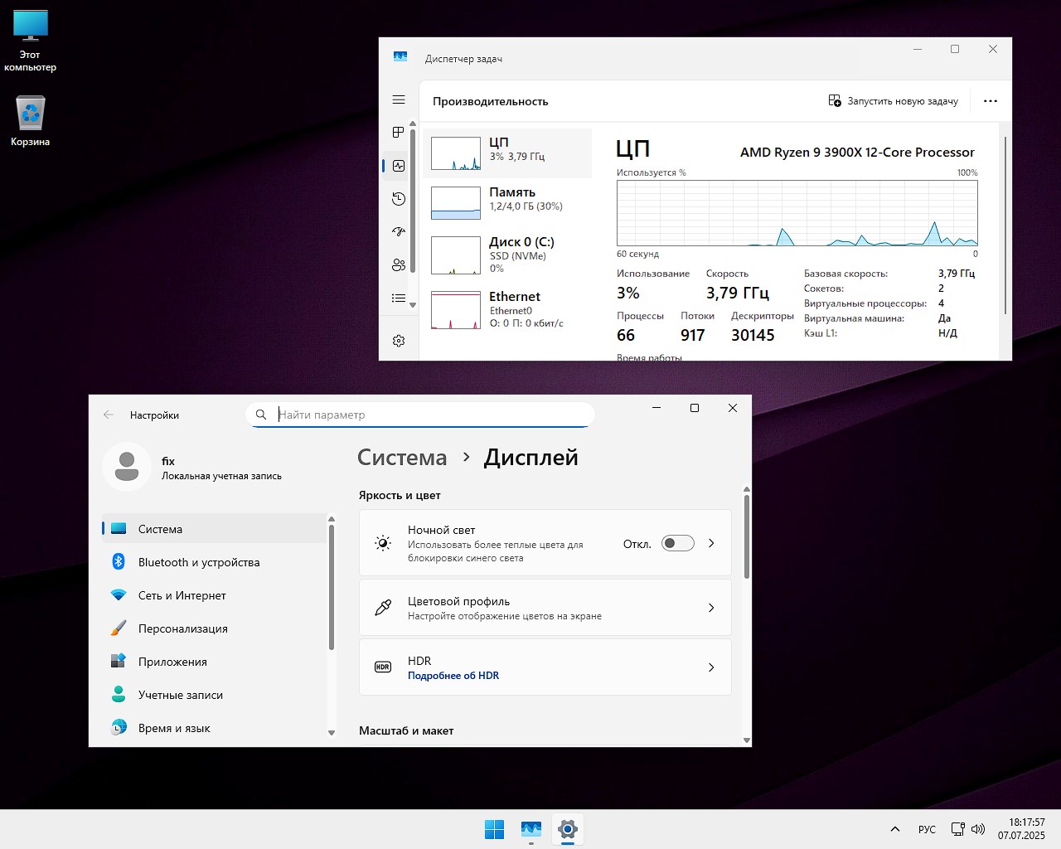Expand the HDR settings chevron

click(711, 667)
